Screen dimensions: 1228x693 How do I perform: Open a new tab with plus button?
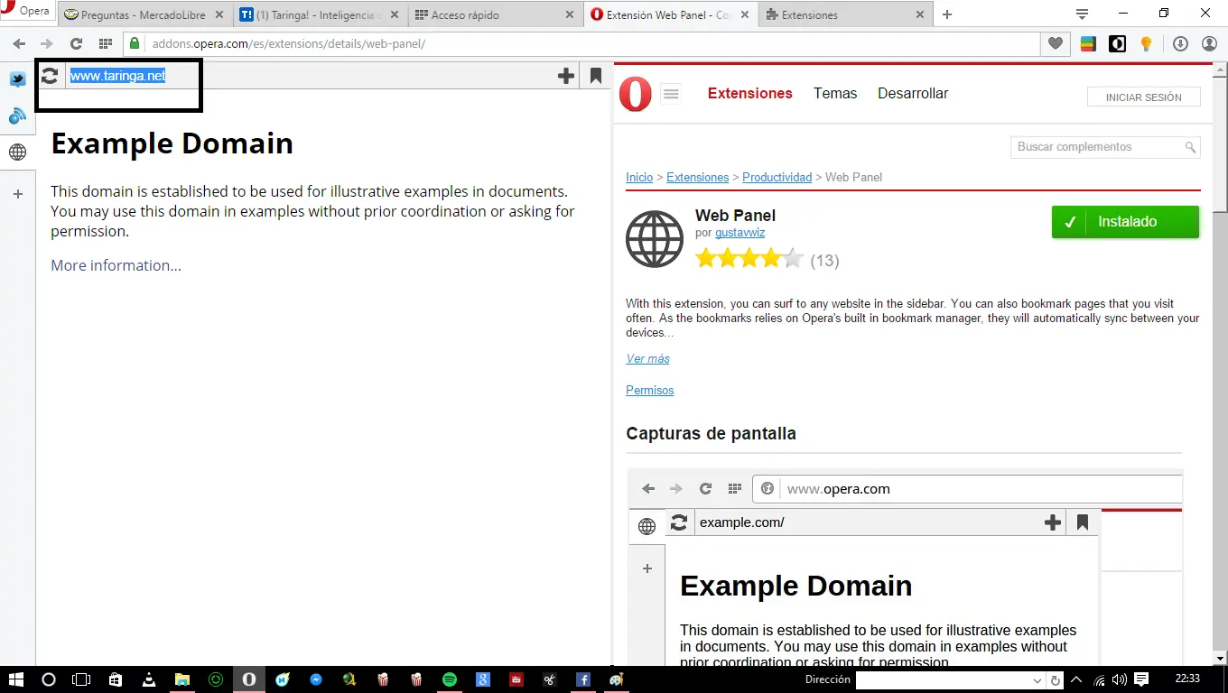point(947,14)
